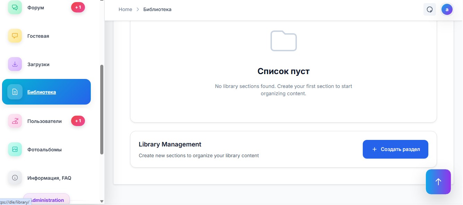Click the empty folder icon placeholder

point(283,41)
